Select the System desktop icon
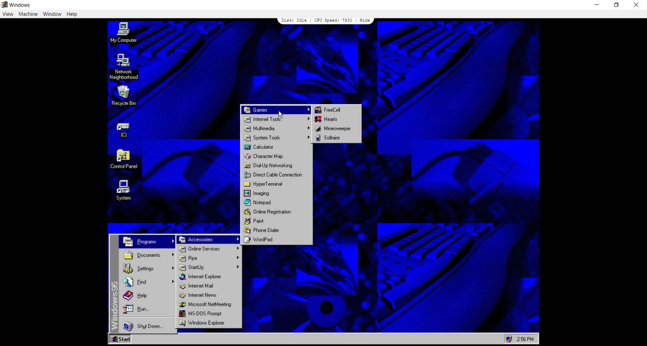This screenshot has width=647, height=346. point(123,190)
